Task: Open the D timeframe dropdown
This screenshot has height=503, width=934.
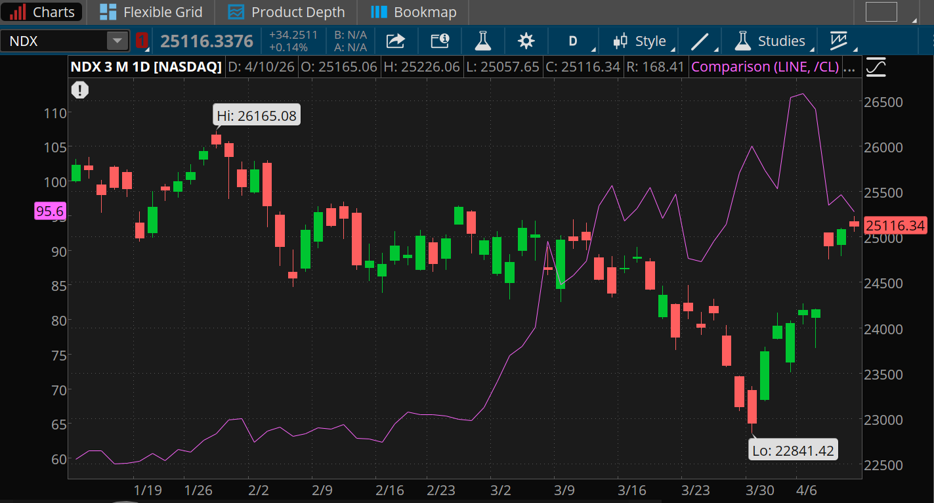Action: [x=573, y=40]
